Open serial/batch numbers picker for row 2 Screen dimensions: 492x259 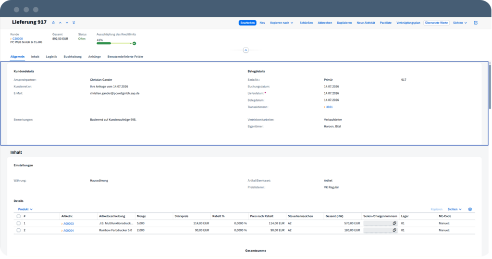pyautogui.click(x=394, y=230)
